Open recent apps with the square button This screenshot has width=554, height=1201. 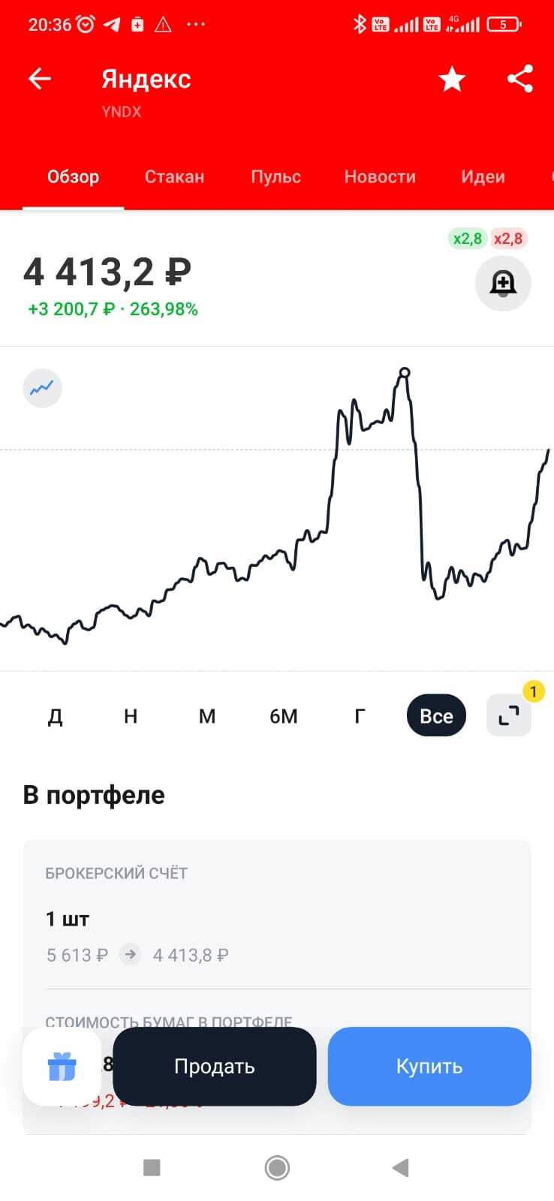(152, 1167)
